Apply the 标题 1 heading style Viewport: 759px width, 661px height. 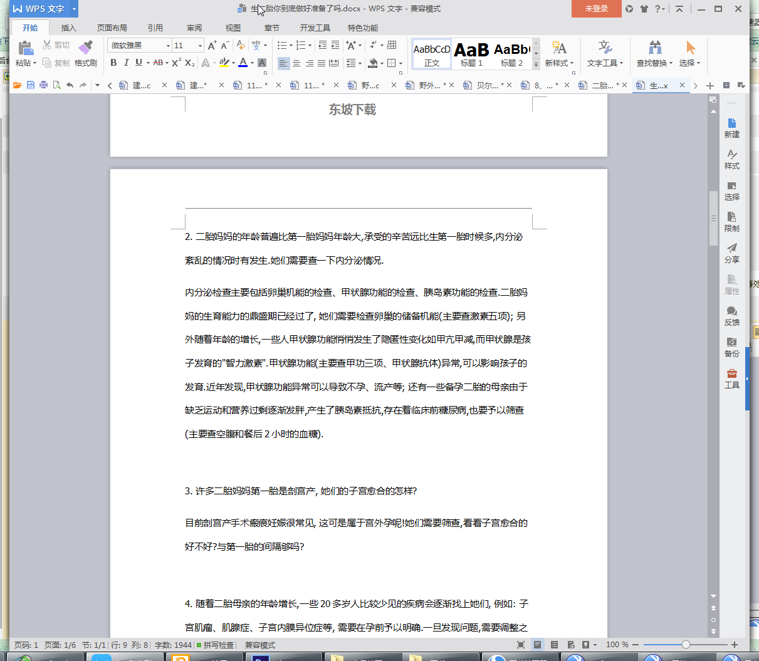(471, 54)
